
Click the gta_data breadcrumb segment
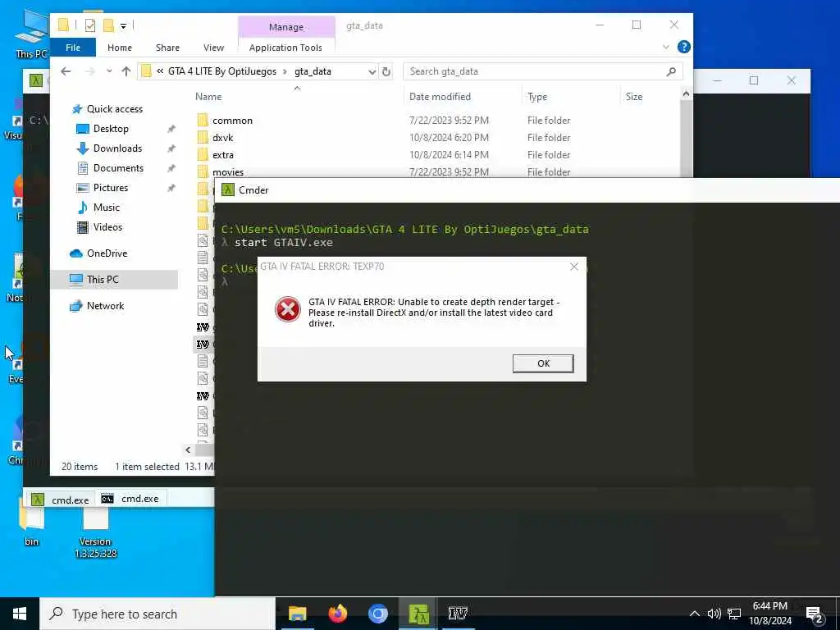[x=313, y=71]
